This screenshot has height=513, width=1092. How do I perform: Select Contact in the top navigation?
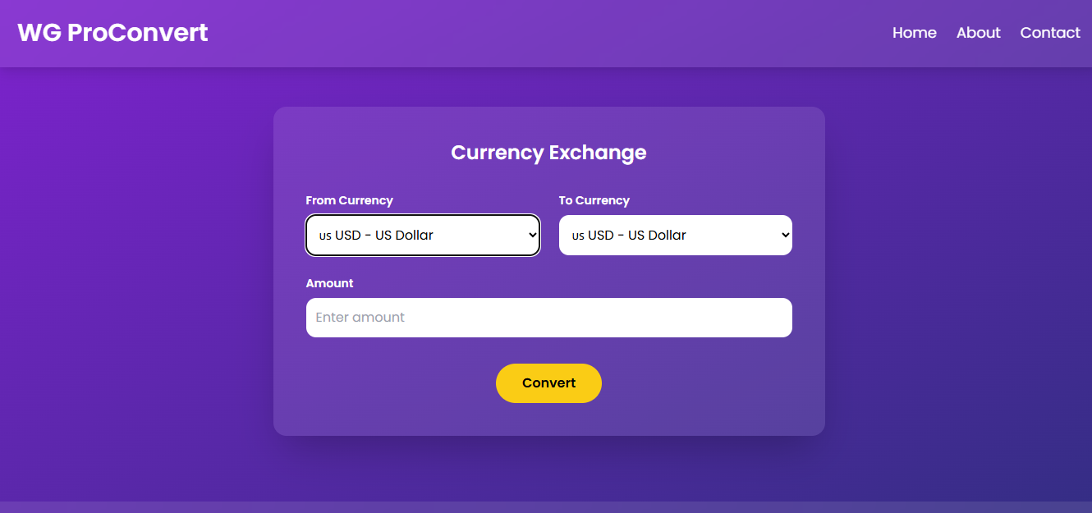[x=1050, y=33]
